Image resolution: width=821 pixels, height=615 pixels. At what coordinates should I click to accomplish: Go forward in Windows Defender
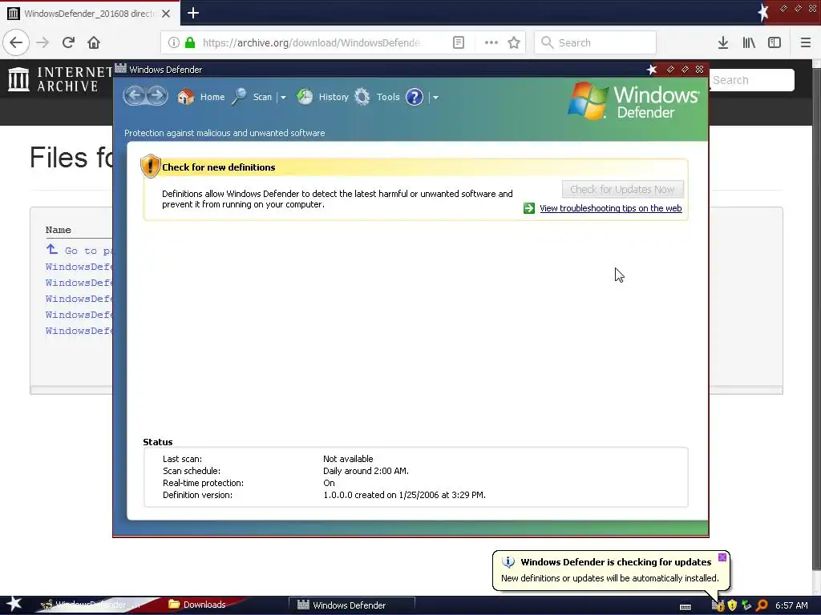click(156, 96)
